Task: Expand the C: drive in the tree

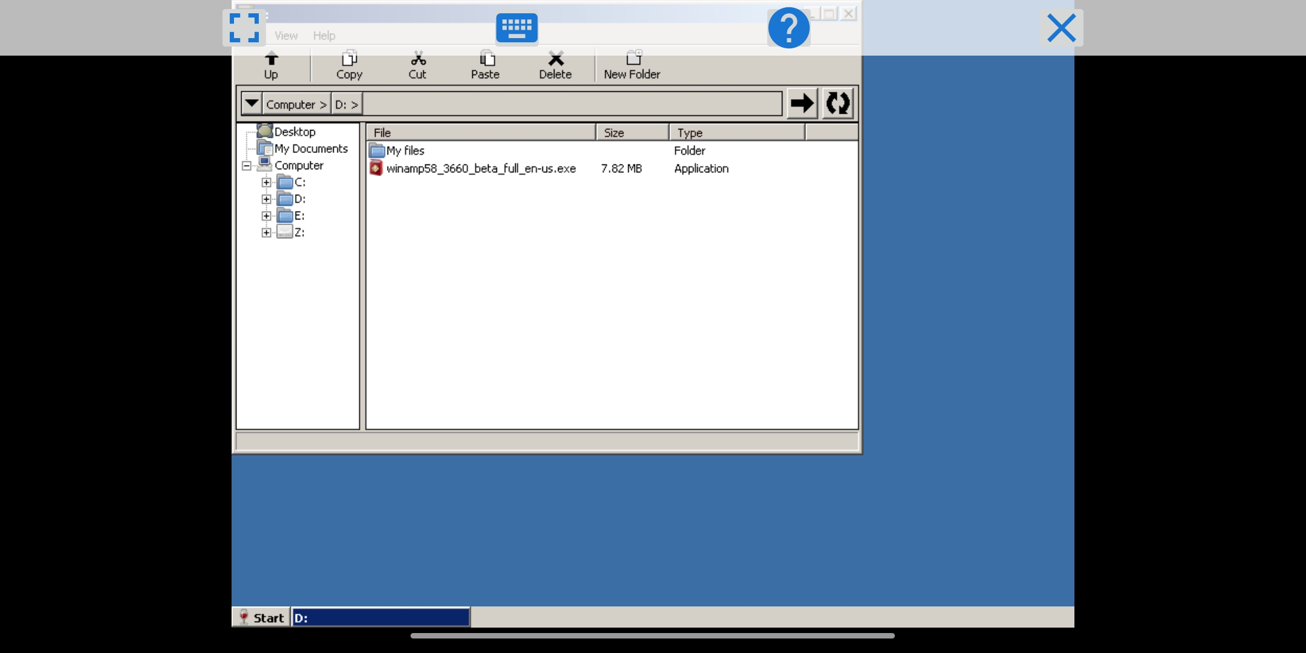Action: (x=266, y=182)
